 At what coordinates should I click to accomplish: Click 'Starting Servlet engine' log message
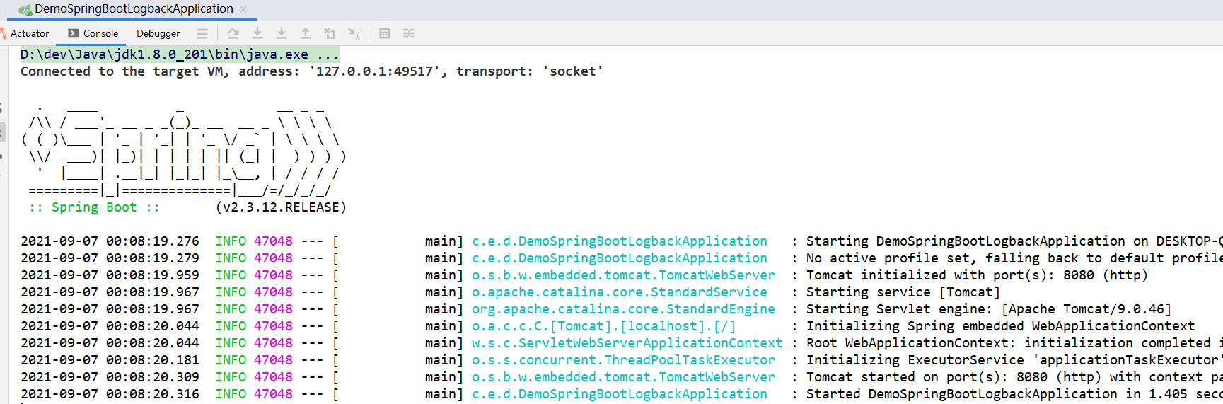point(989,309)
